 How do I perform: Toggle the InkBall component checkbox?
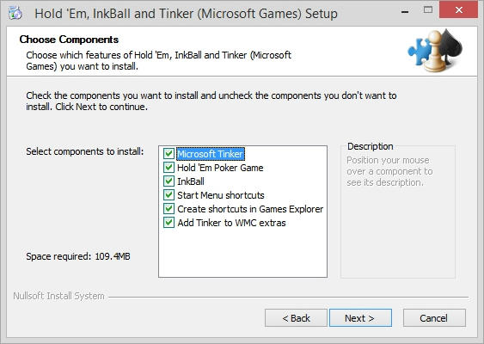(168, 181)
